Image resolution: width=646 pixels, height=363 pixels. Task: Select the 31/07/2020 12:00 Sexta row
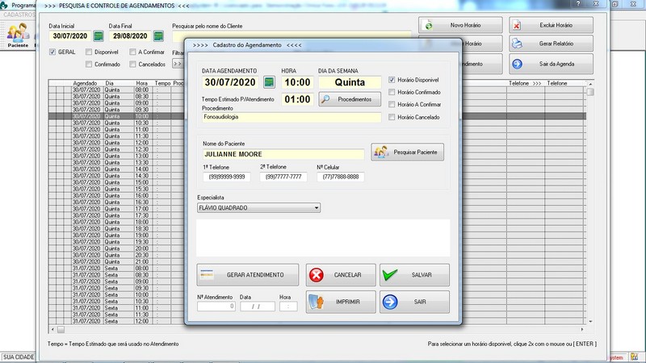point(116,321)
